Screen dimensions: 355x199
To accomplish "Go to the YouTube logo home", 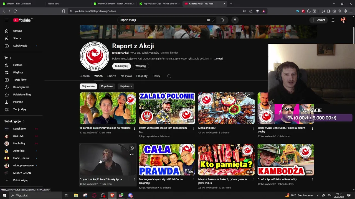I will coord(22,20).
